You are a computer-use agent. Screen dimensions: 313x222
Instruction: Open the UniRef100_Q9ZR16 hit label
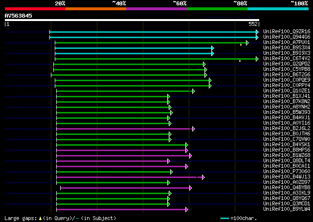[x=287, y=32]
